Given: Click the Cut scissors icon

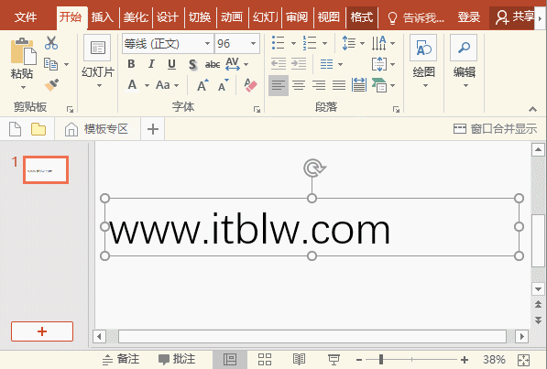Looking at the screenshot, I should 51,43.
